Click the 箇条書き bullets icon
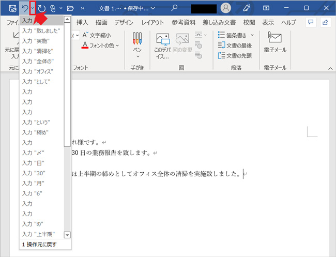 pyautogui.click(x=221, y=35)
